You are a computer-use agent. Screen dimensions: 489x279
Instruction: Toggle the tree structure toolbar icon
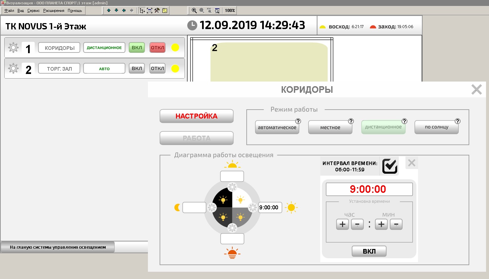[142, 11]
